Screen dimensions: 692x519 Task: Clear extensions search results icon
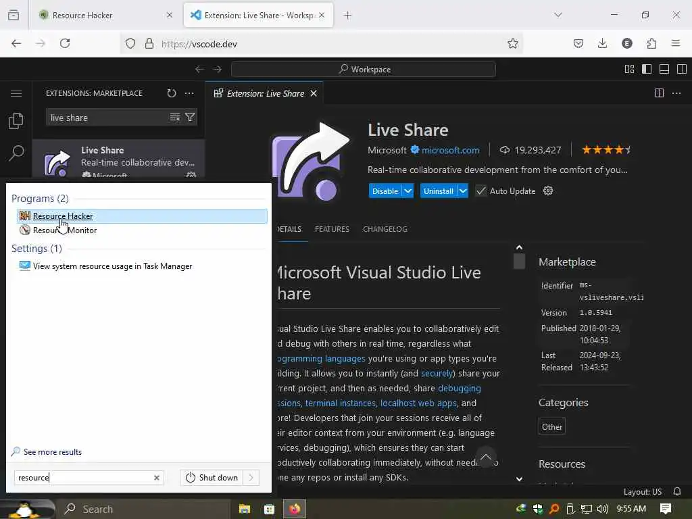[x=175, y=118]
